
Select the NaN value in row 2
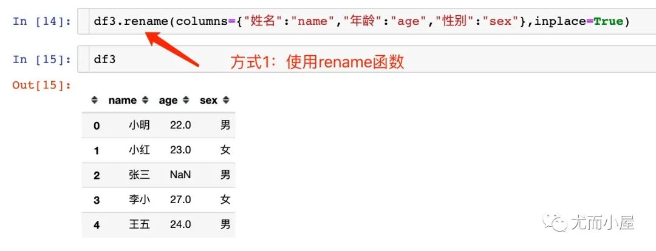pos(180,175)
